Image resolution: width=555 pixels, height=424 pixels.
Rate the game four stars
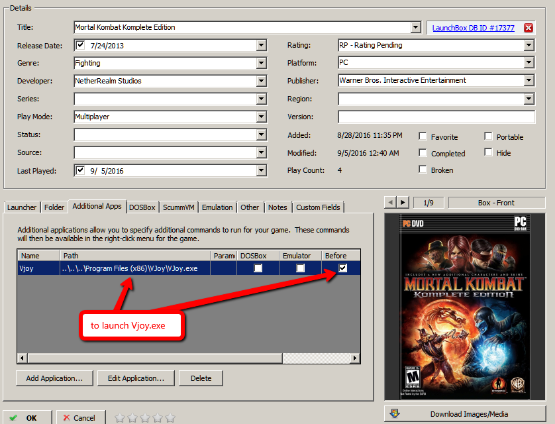pyautogui.click(x=158, y=418)
